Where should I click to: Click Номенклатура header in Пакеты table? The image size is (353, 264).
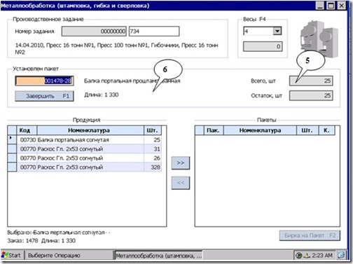coord(260,130)
